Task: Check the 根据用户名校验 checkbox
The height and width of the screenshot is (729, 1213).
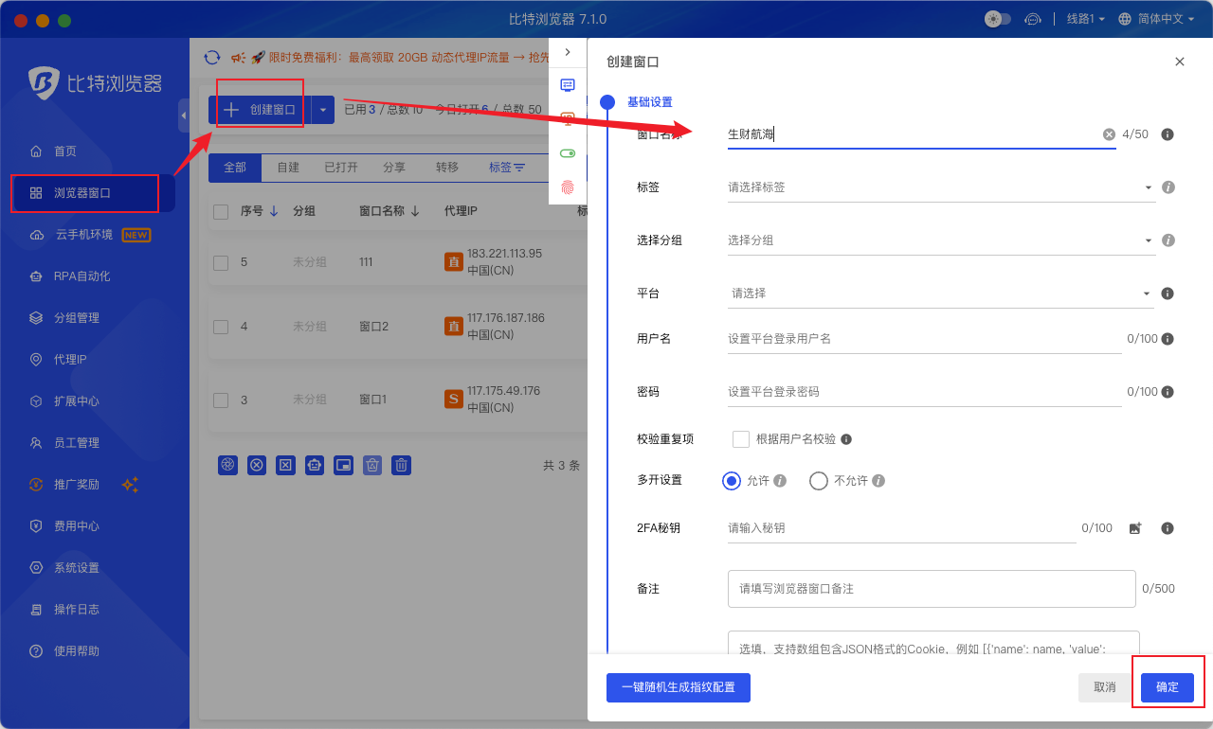Action: [741, 439]
